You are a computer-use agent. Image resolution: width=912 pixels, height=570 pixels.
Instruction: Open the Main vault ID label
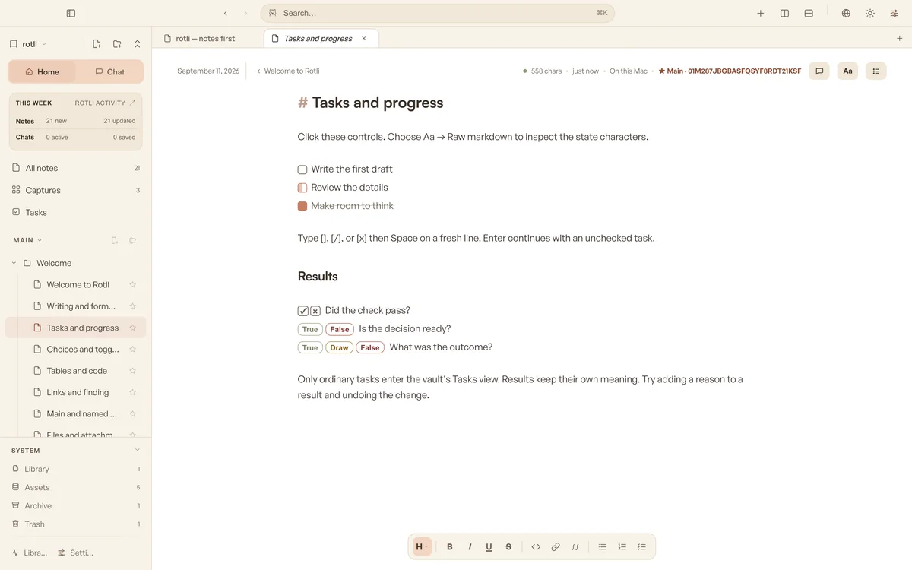(x=730, y=71)
